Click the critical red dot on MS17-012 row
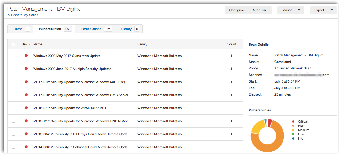The image size is (339, 154). coord(26,82)
